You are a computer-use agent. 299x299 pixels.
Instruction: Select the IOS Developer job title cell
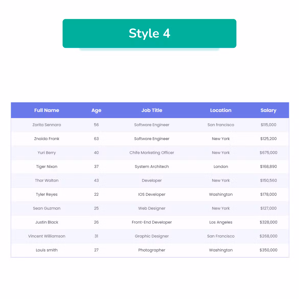152,194
